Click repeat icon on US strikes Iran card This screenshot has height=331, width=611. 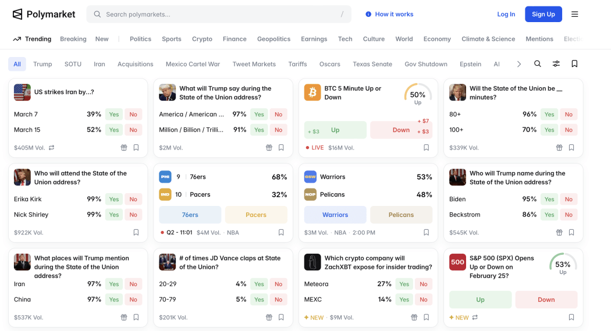52,148
